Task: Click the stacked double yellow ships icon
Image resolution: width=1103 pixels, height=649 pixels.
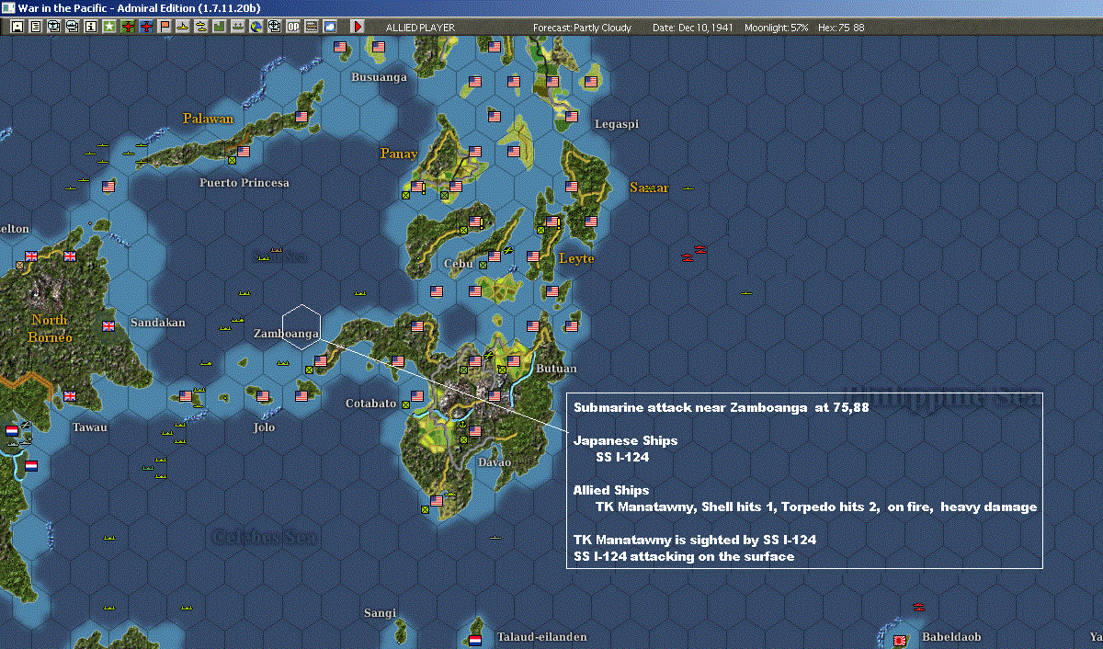Action: [x=200, y=27]
